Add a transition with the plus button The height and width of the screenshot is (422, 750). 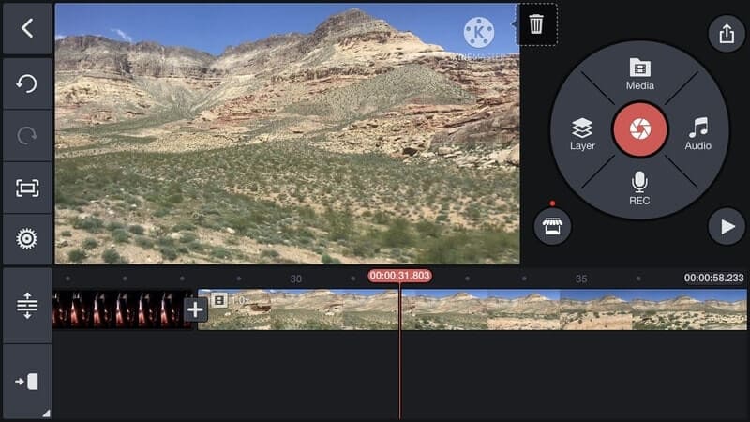[x=195, y=309]
